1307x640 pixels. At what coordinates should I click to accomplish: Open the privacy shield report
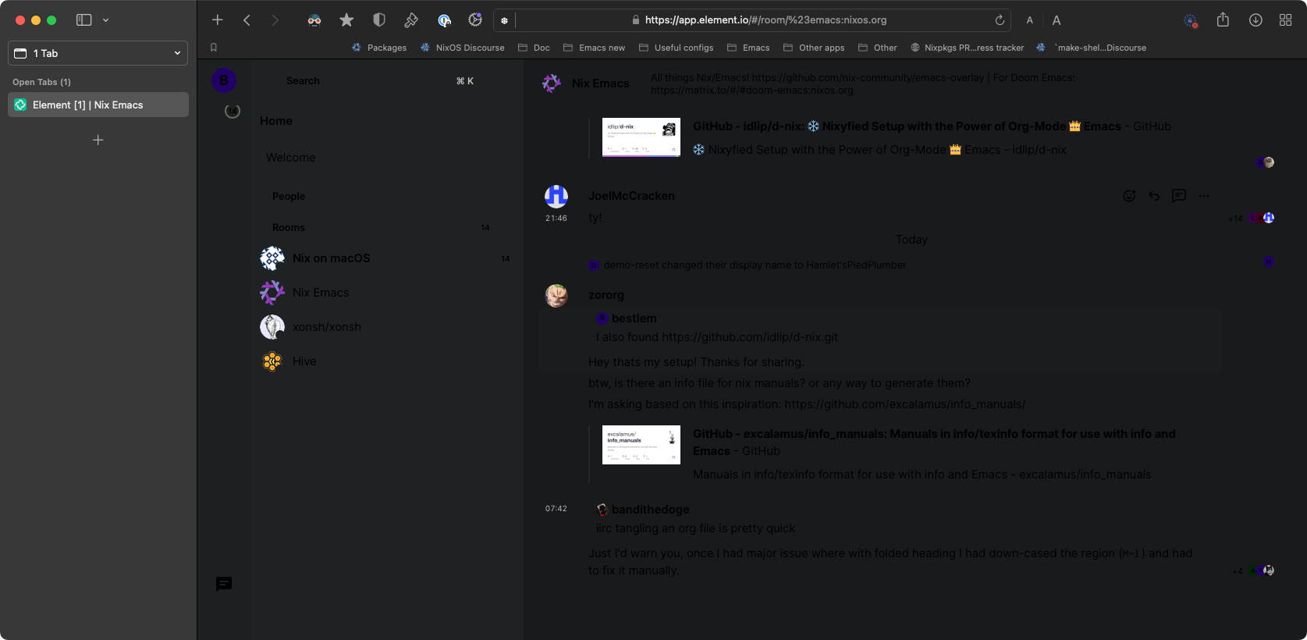tap(379, 20)
